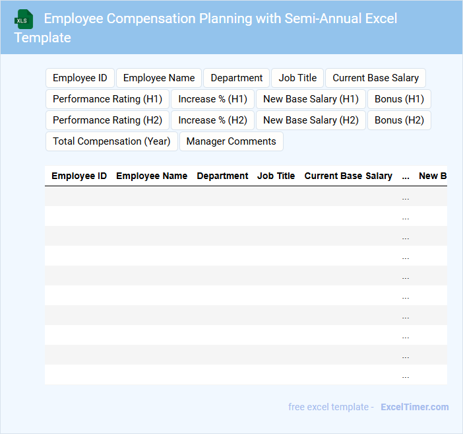
Task: Open the ExcelTimer.com link
Action: (x=414, y=407)
